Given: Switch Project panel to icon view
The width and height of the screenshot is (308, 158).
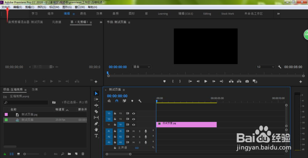Looking at the screenshot, I should pyautogui.click(x=18, y=154).
